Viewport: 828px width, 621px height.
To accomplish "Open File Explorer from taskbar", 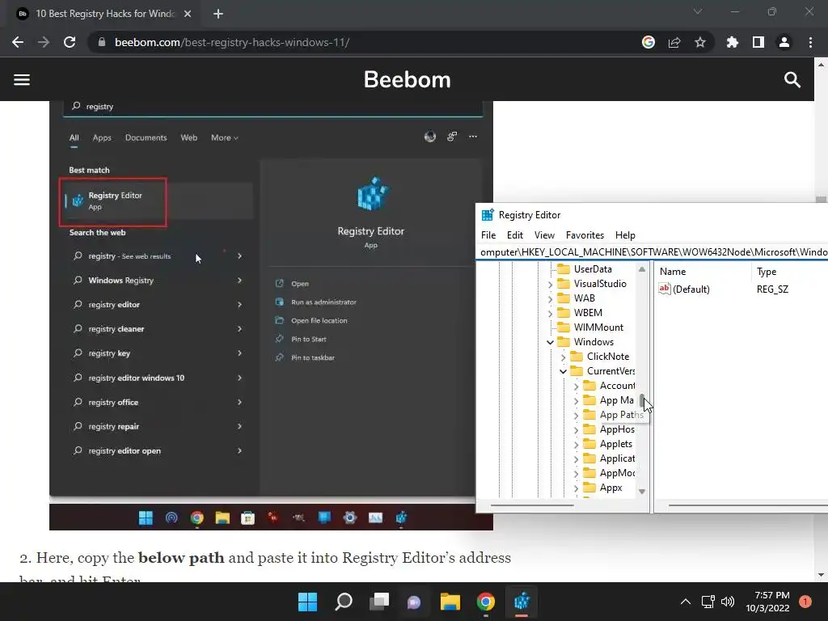I will 450,602.
